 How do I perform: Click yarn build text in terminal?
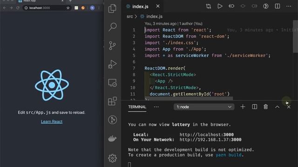pyautogui.click(x=229, y=155)
